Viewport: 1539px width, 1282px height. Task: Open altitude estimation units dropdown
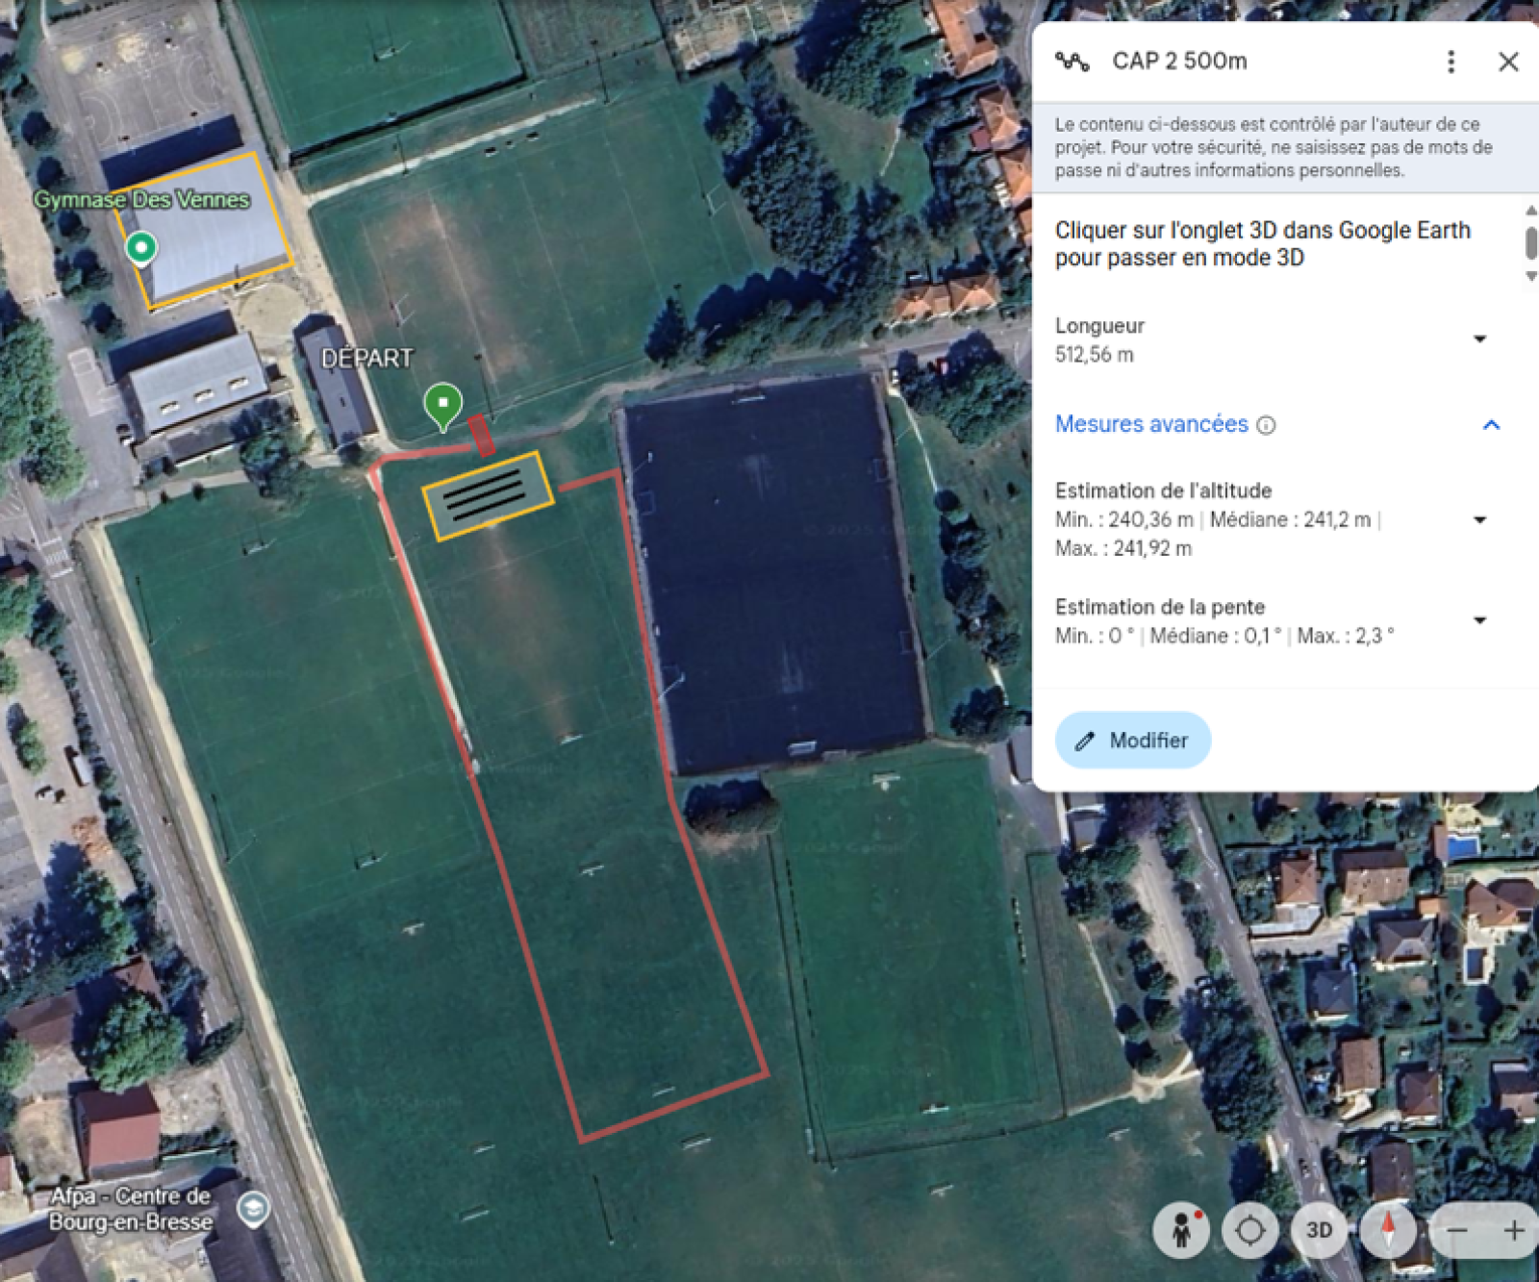coord(1480,519)
